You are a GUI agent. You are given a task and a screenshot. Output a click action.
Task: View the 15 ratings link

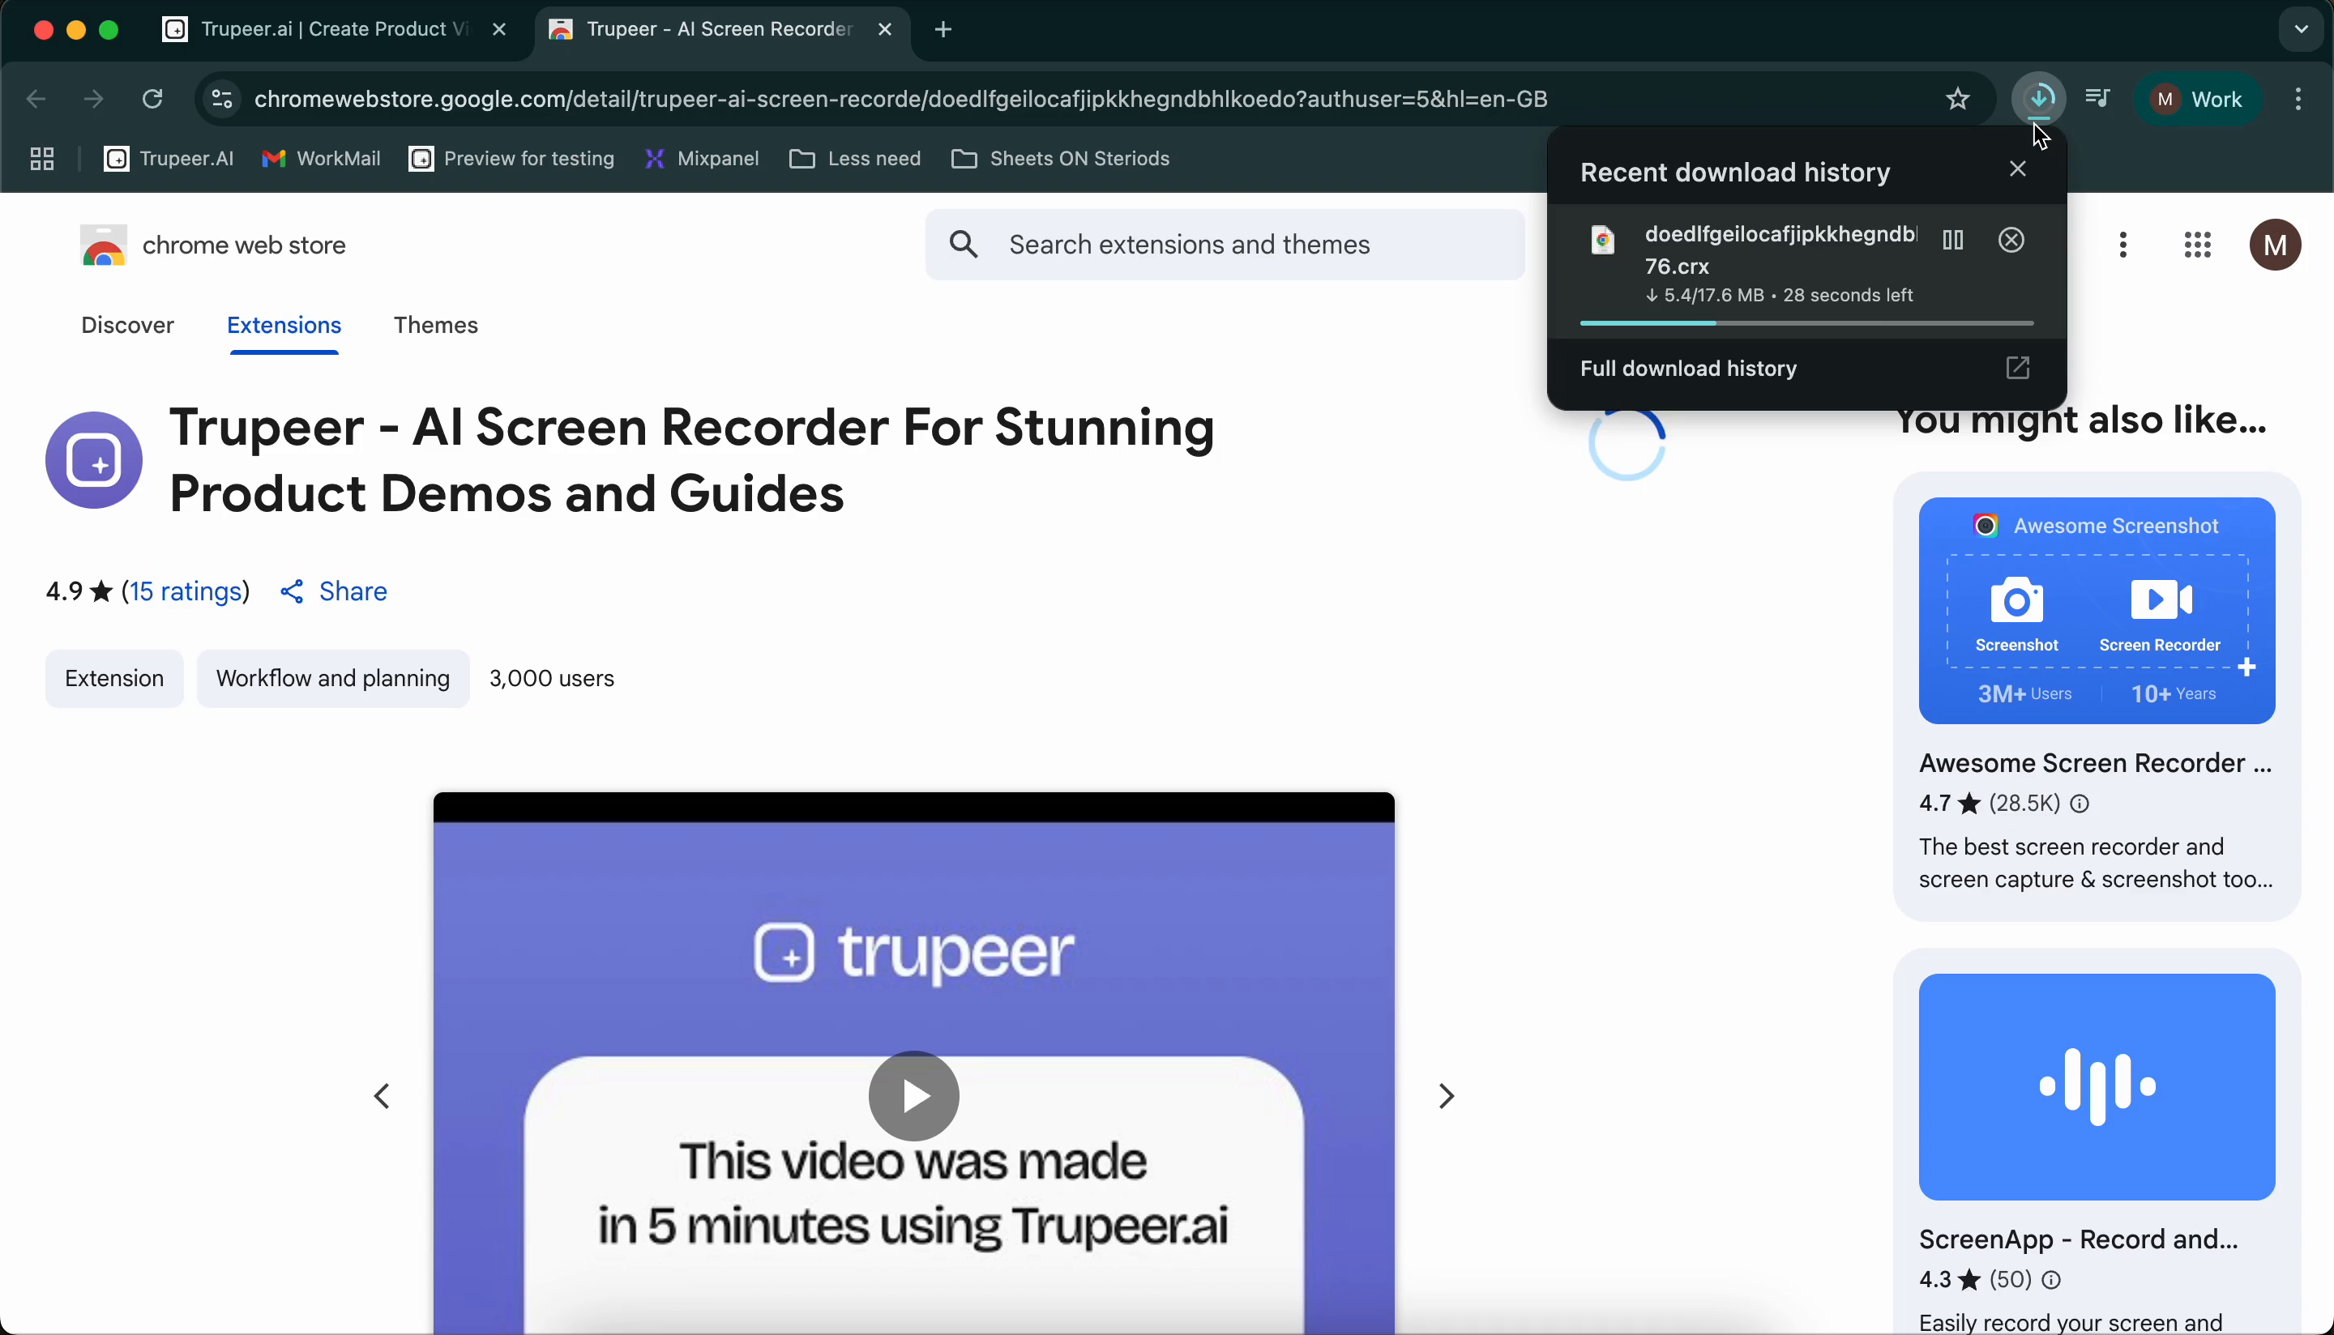(186, 591)
